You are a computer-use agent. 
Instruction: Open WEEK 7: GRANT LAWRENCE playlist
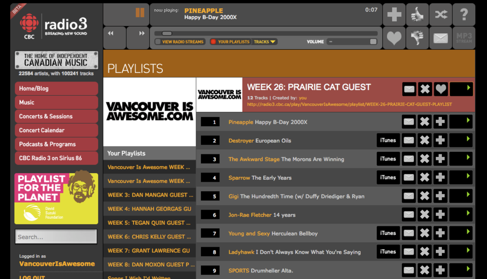point(150,251)
